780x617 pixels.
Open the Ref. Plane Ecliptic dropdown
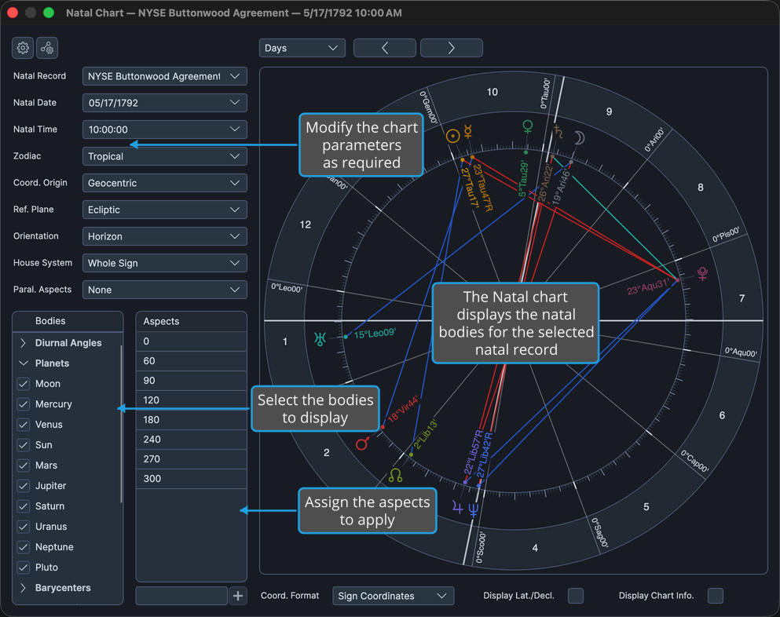click(165, 210)
